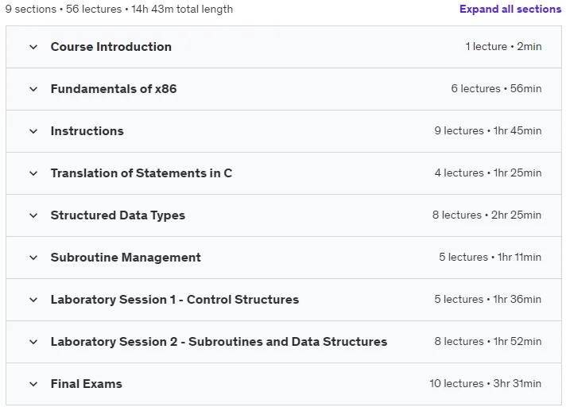Click chevron next to Structured Data Types
The width and height of the screenshot is (566, 411).
click(x=33, y=215)
